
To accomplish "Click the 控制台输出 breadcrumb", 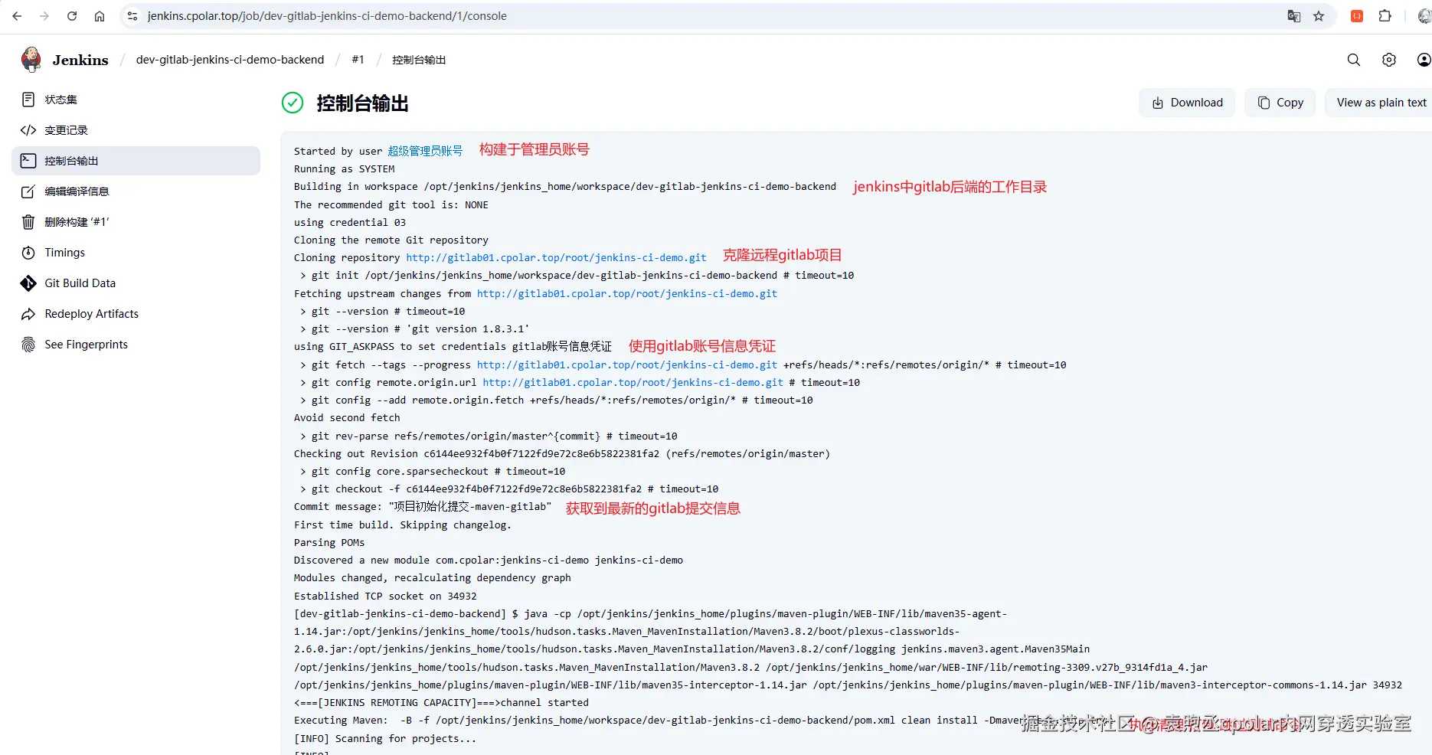I will point(419,60).
